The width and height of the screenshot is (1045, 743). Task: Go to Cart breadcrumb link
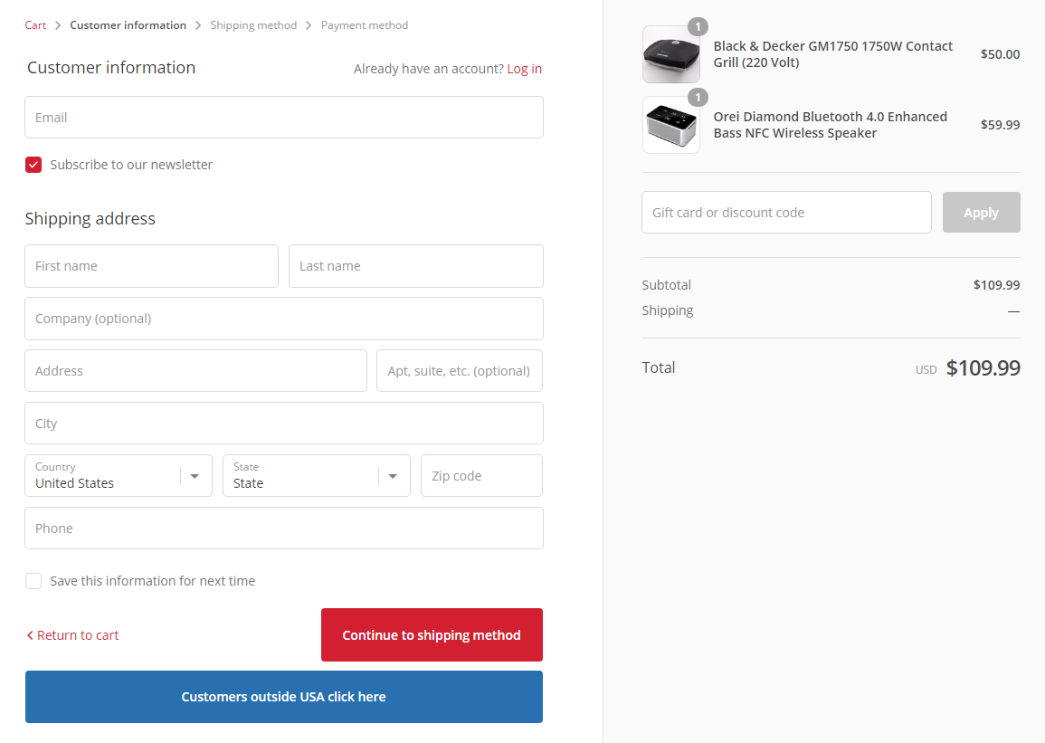(x=35, y=25)
